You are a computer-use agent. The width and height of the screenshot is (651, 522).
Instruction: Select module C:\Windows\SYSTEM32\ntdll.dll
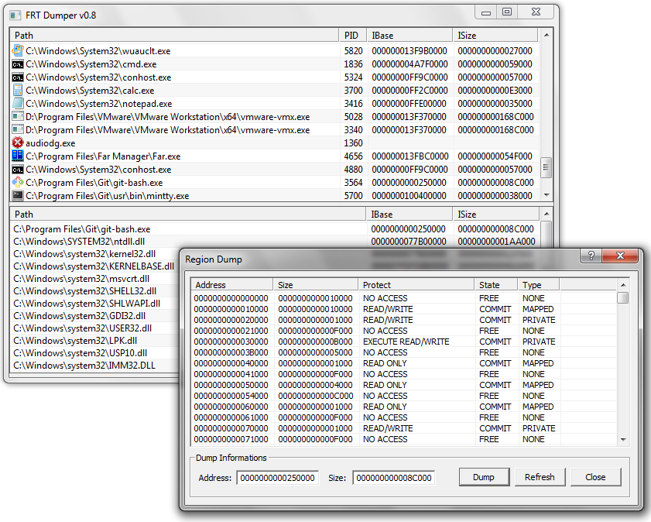[79, 242]
